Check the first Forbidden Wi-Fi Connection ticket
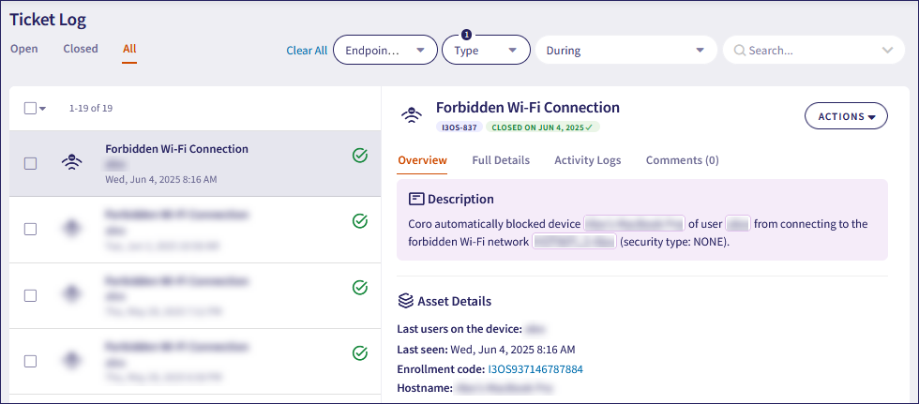The width and height of the screenshot is (919, 404). 30,163
